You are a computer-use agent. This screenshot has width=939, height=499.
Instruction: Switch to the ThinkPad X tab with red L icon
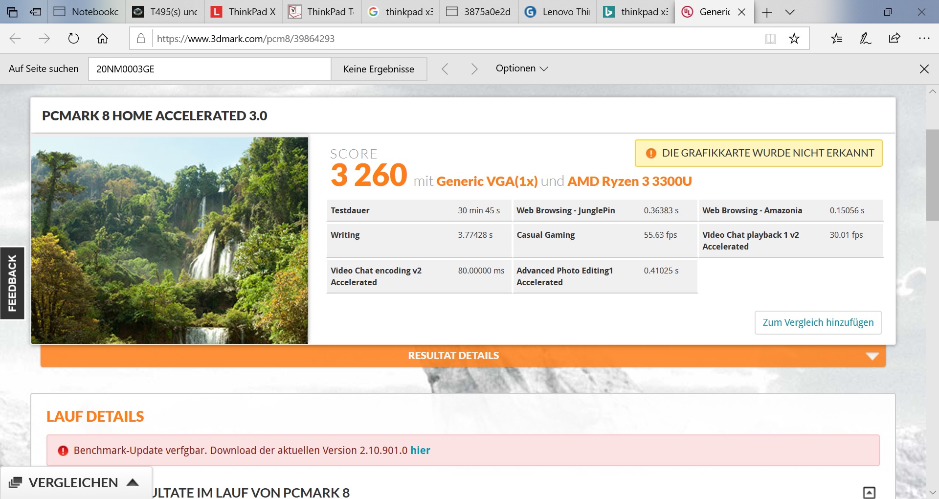(244, 12)
